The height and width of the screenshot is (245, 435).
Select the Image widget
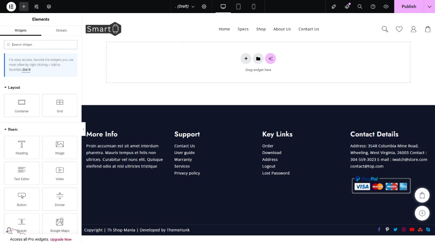60,148
